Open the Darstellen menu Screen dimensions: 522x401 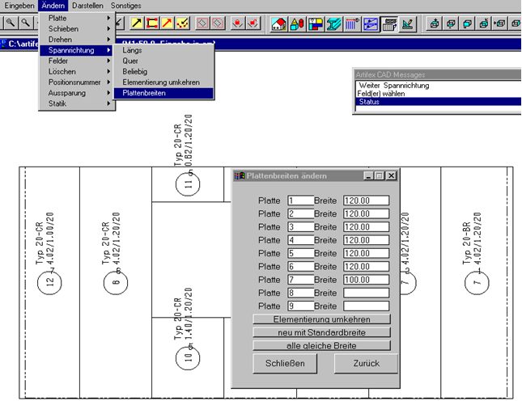tap(87, 5)
